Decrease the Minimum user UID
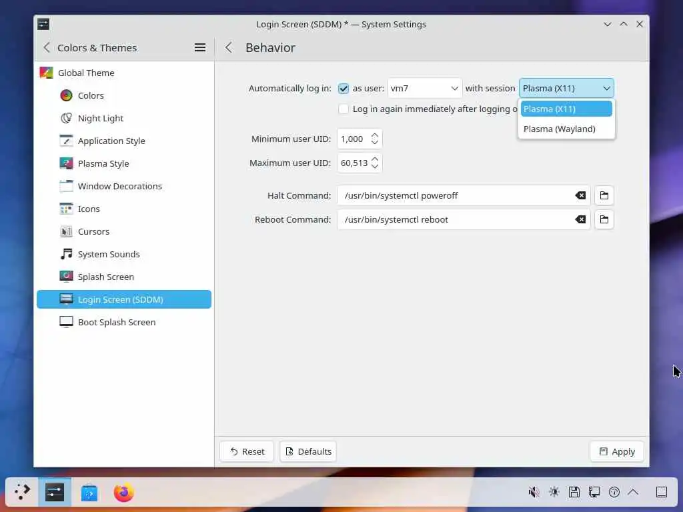This screenshot has height=512, width=683. (375, 143)
